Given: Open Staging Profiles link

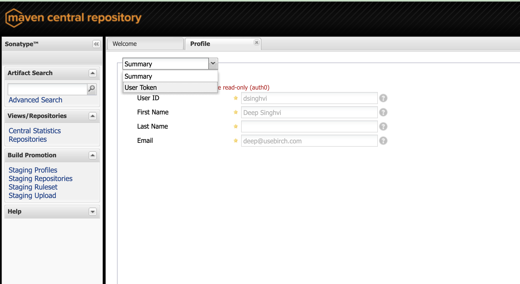Looking at the screenshot, I should (x=33, y=170).
